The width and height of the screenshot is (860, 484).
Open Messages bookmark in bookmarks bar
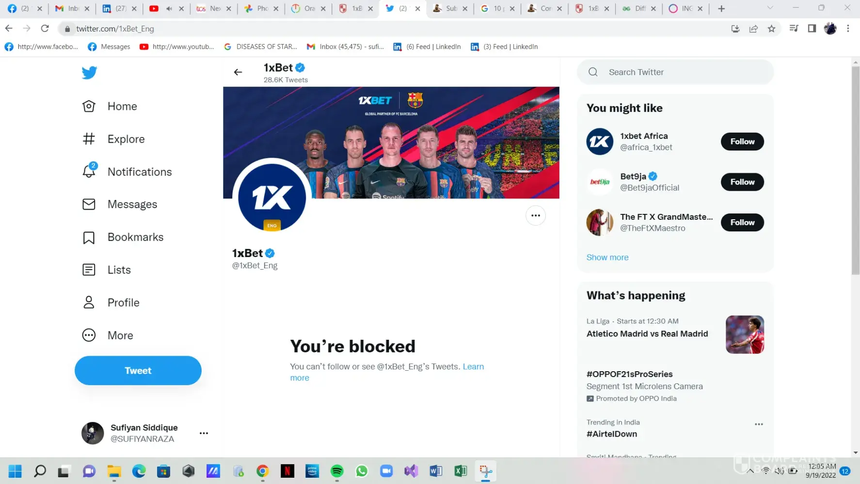(109, 46)
